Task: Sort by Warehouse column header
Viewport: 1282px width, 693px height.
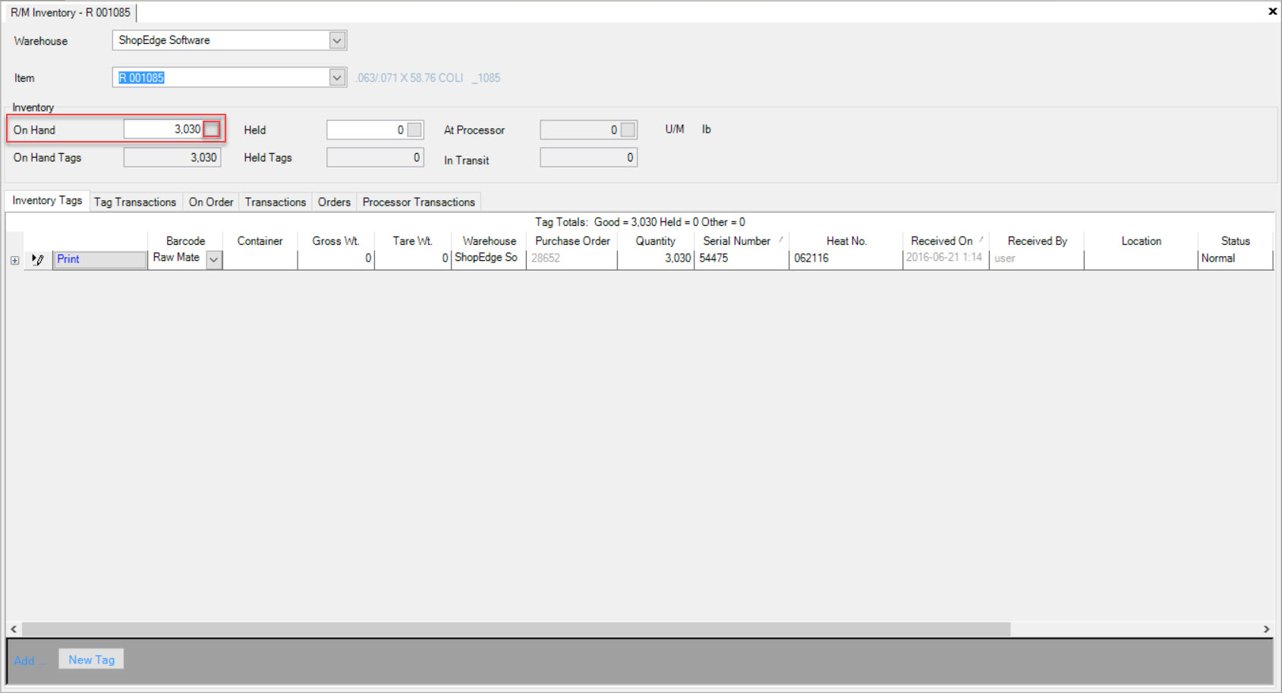Action: click(490, 240)
